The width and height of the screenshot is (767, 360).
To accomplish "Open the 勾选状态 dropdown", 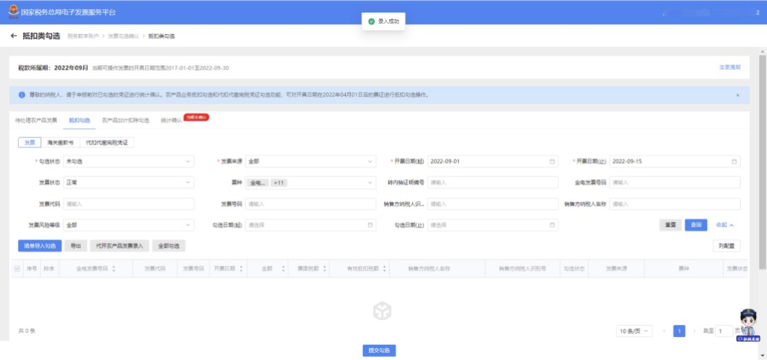I will point(129,161).
